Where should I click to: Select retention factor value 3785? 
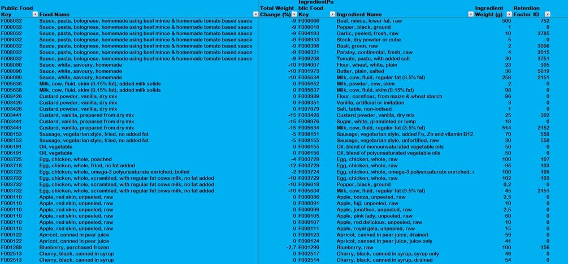[543, 33]
